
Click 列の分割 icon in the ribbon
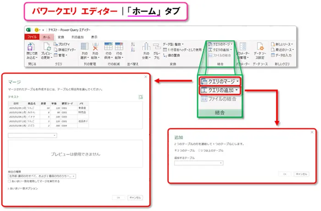coord(146,46)
